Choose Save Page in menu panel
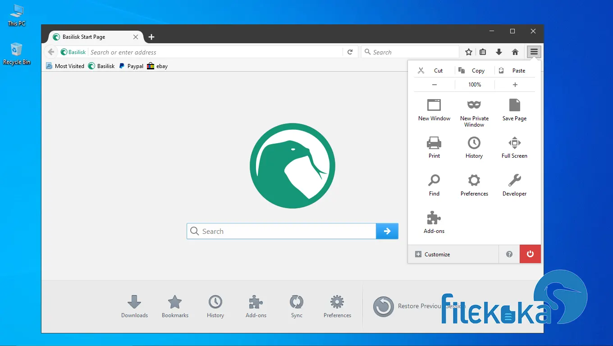 click(x=514, y=110)
